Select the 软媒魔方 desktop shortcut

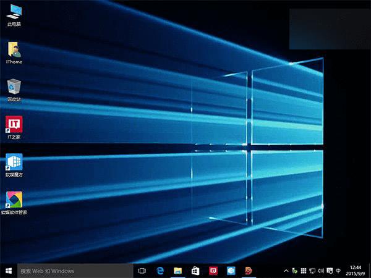(14, 165)
